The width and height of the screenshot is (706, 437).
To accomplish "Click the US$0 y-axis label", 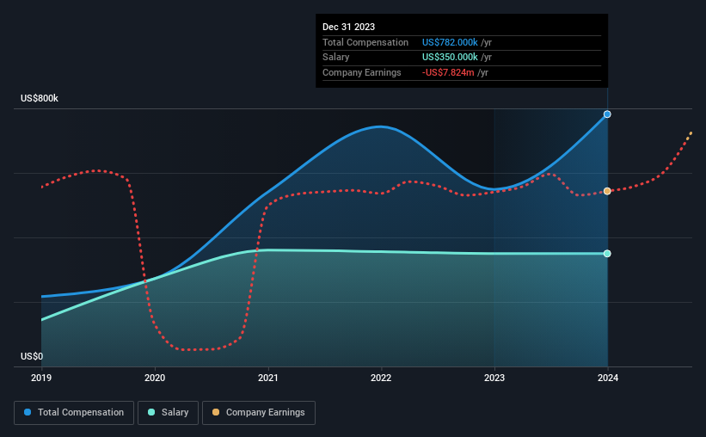I will [32, 356].
